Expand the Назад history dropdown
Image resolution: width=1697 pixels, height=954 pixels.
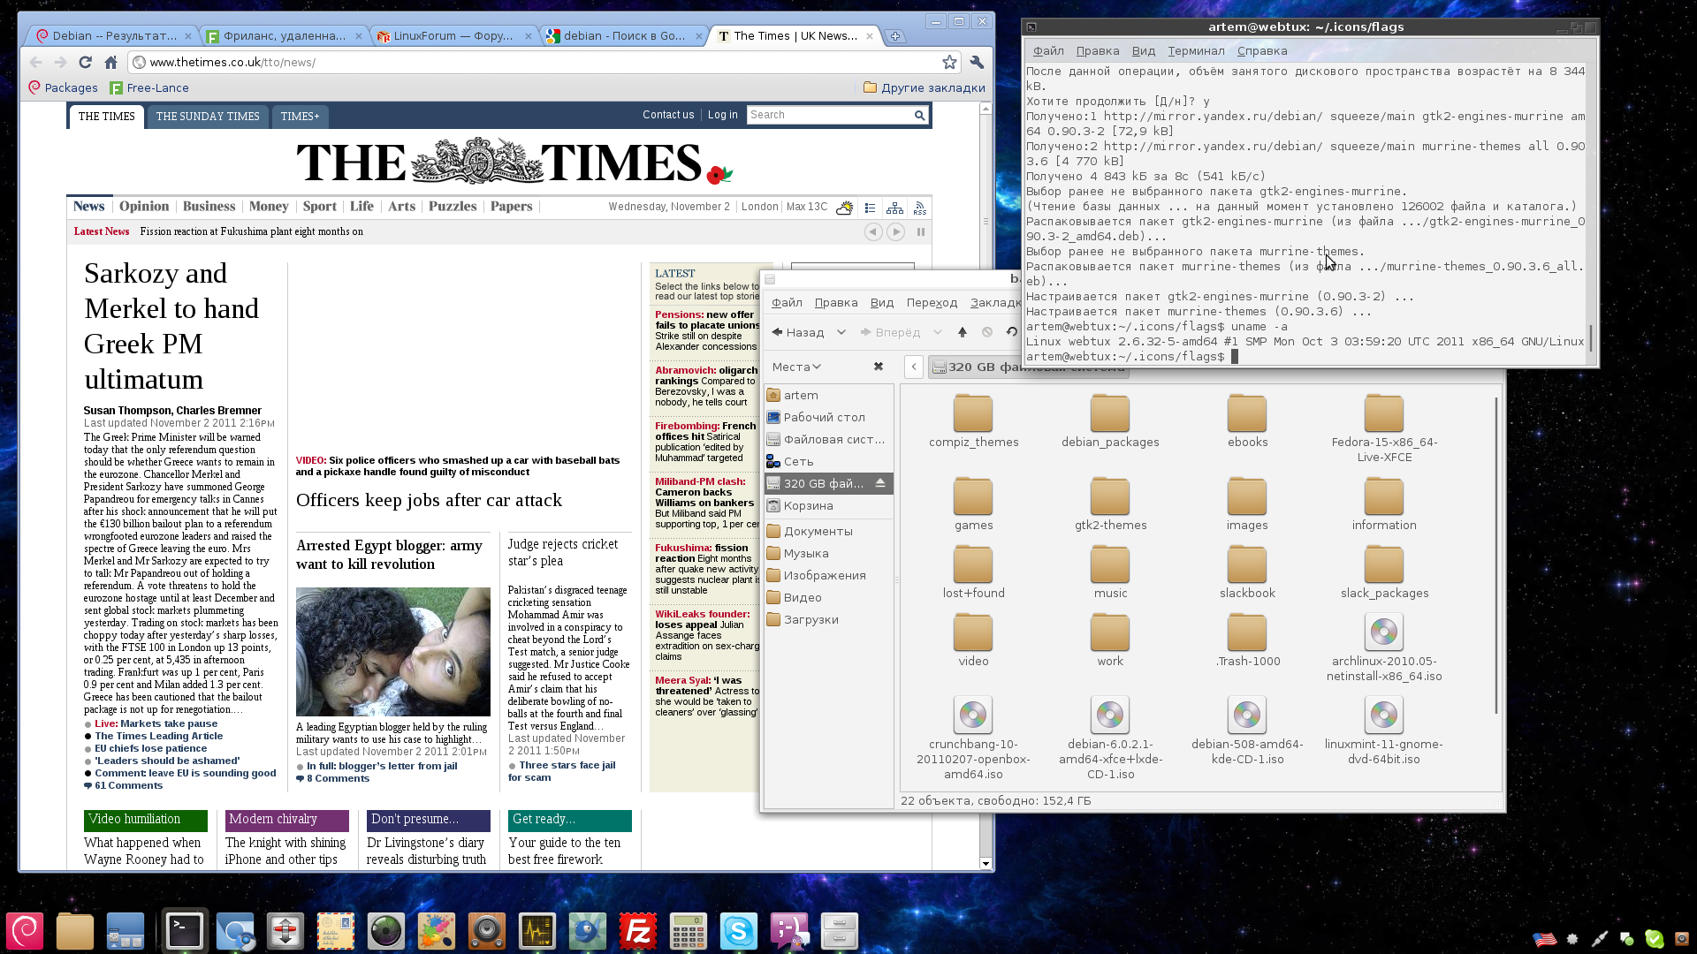pyautogui.click(x=841, y=332)
